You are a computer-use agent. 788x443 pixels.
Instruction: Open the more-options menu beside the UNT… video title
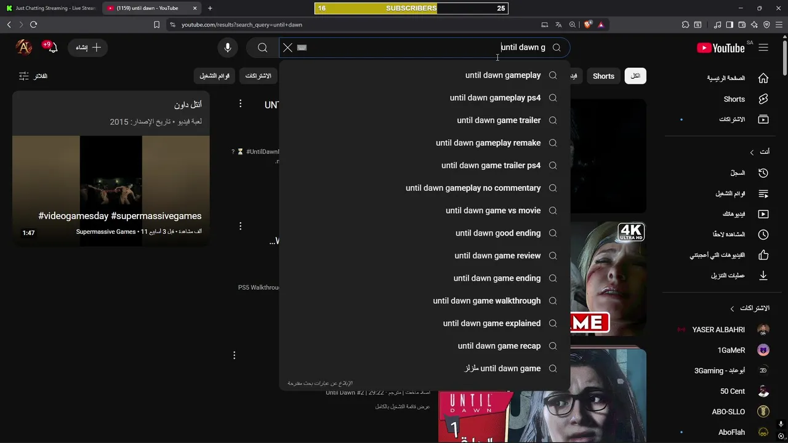(x=241, y=104)
